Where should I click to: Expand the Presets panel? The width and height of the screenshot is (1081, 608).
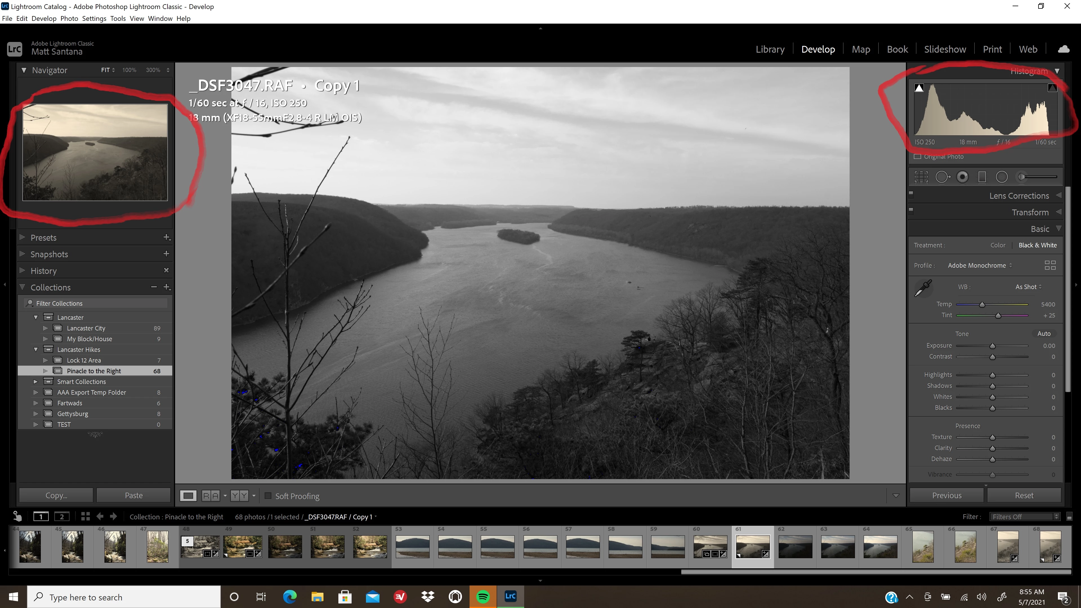click(x=43, y=238)
